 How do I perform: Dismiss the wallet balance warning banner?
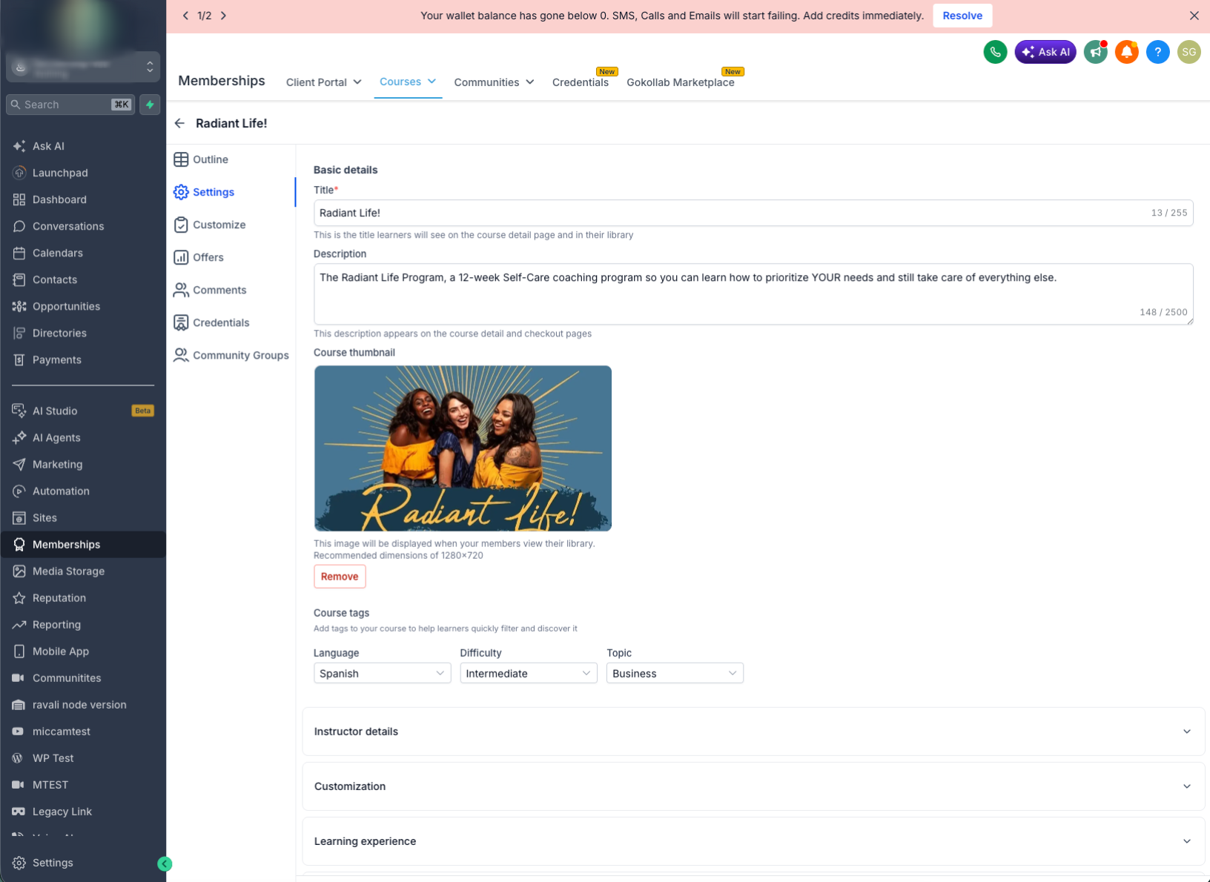coord(1194,16)
